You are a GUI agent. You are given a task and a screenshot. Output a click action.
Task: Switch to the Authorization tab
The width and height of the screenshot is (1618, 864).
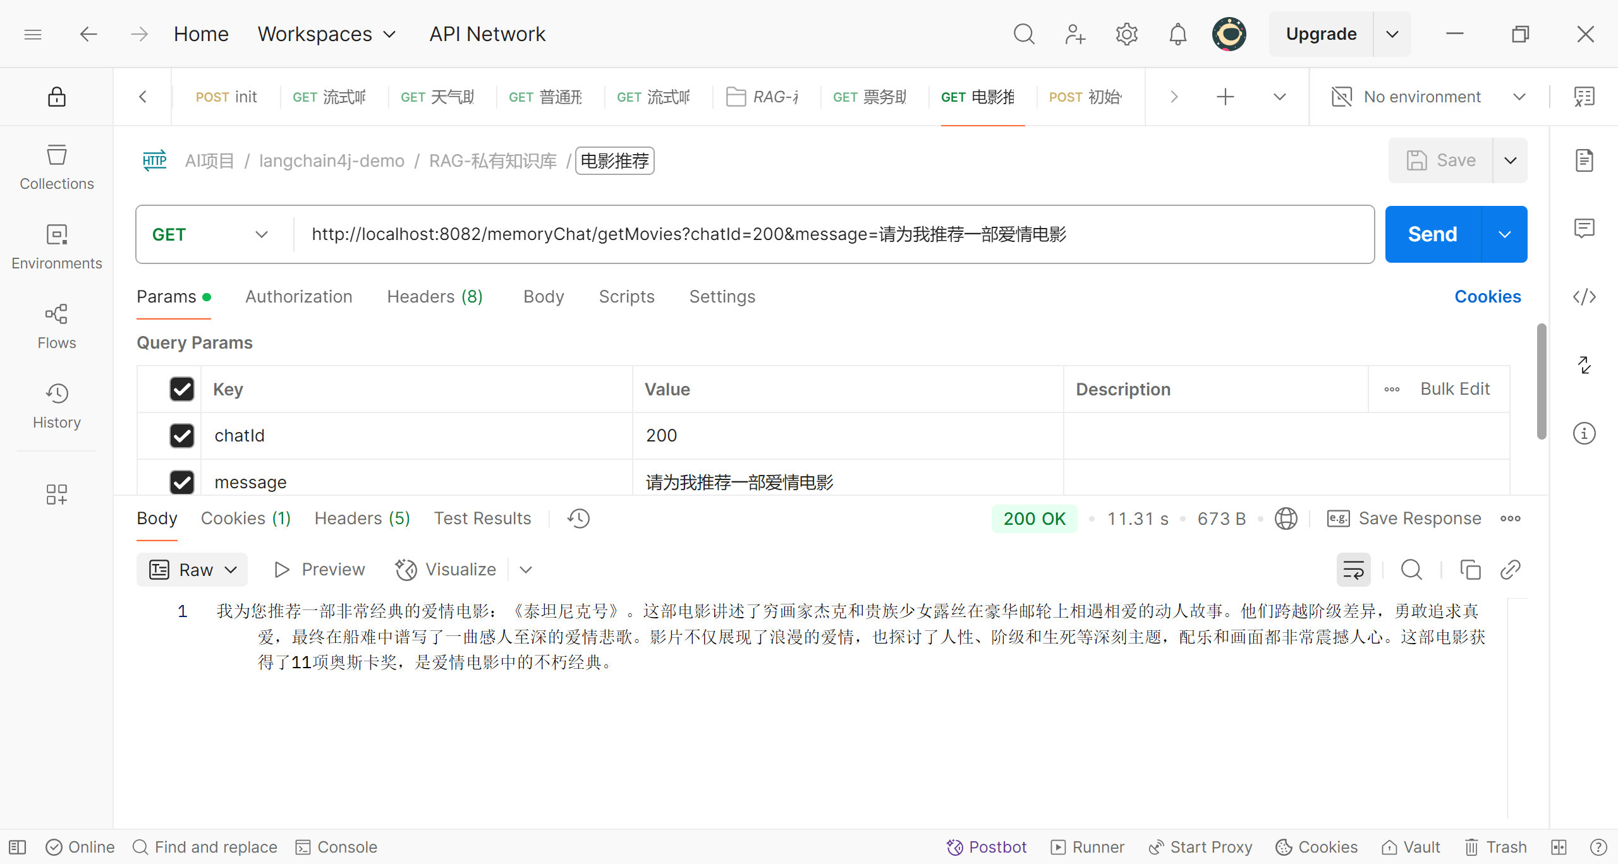298,297
